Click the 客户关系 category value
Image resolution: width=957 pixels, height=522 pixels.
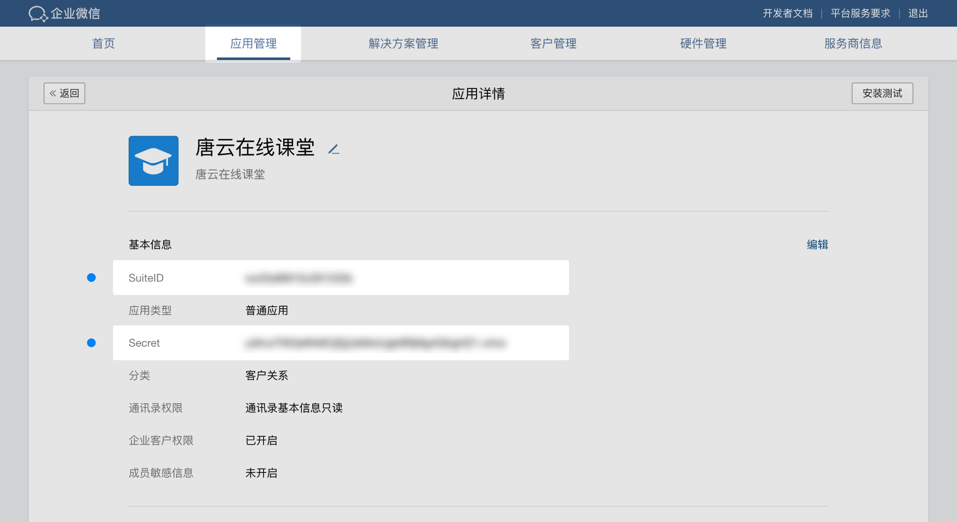267,375
